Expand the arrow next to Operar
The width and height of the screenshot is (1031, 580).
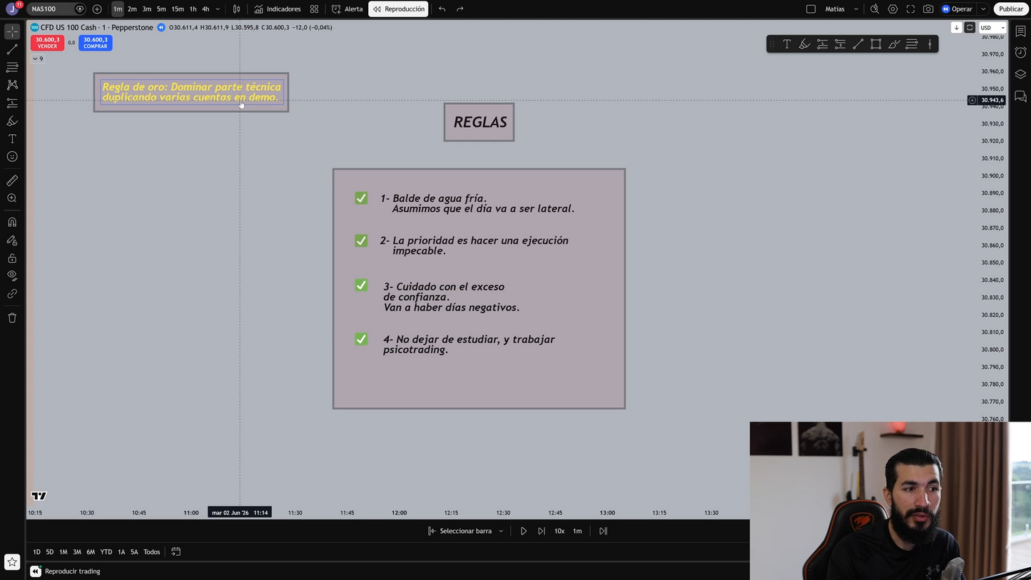tap(983, 9)
